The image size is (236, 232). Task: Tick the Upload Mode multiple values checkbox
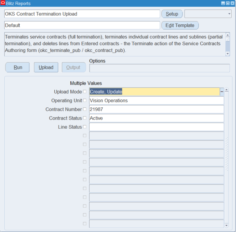click(85, 92)
